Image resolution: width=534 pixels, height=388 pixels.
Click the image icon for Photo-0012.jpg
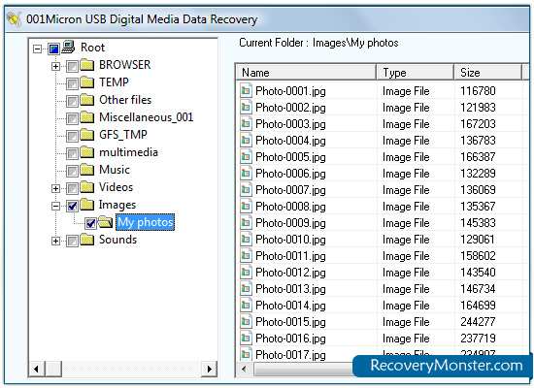246,273
